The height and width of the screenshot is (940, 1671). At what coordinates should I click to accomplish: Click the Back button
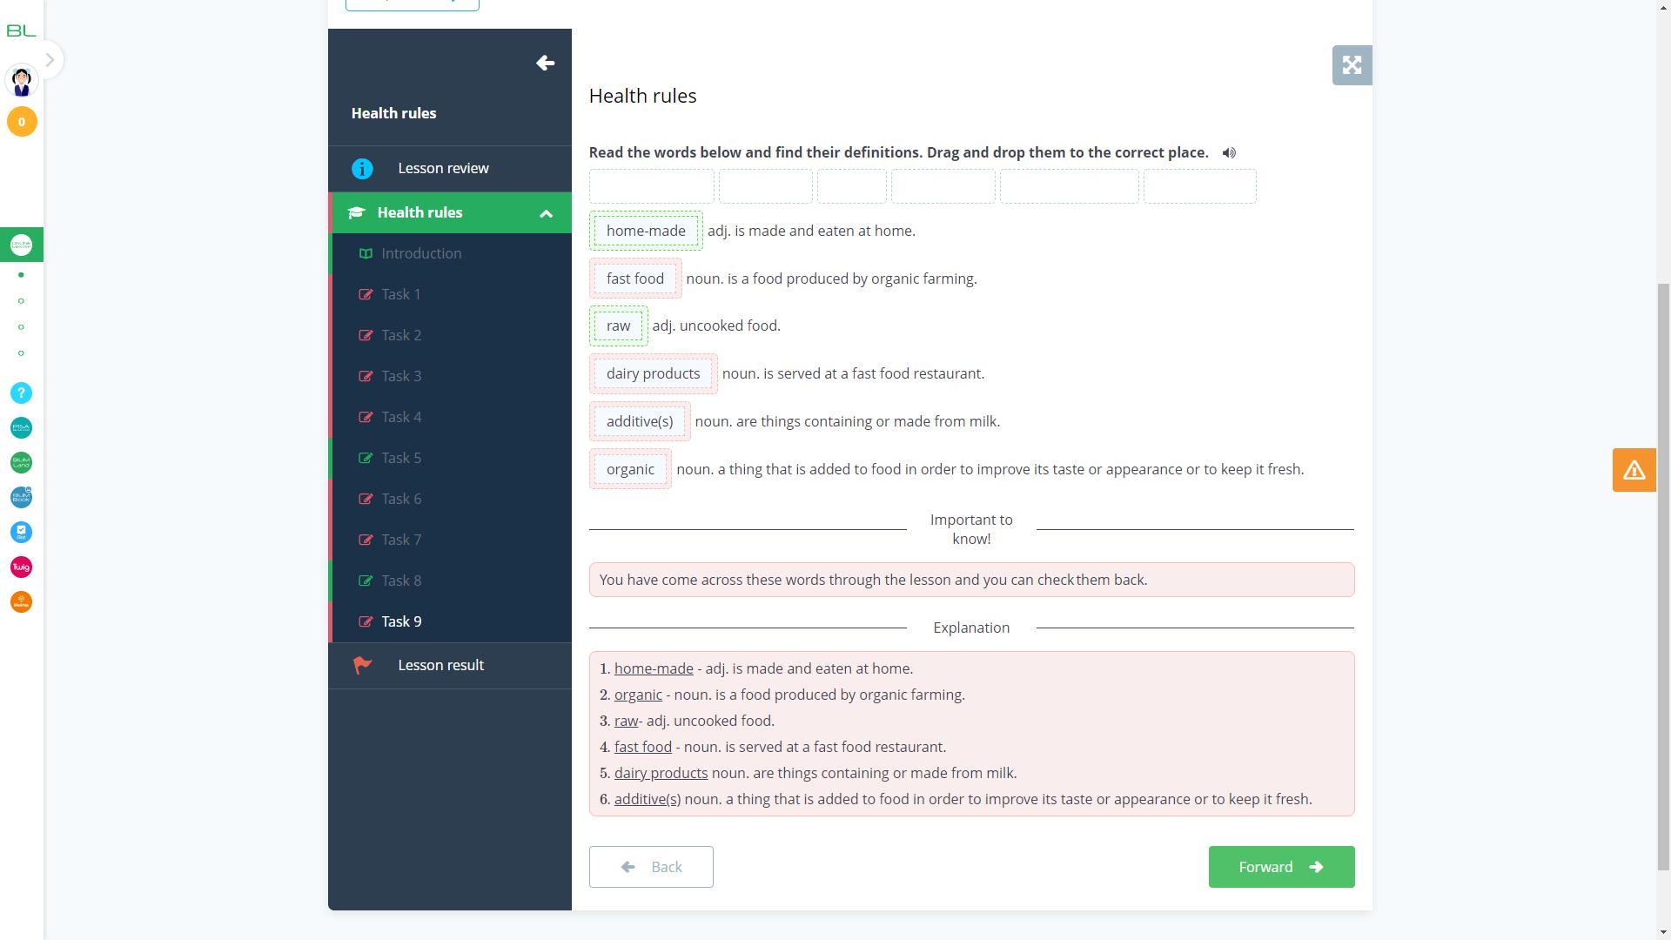[650, 867]
